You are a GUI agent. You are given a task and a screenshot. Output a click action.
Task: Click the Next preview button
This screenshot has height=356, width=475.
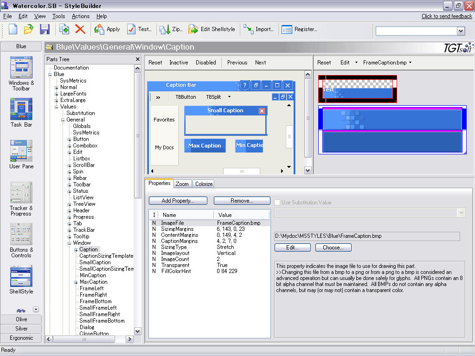coord(261,63)
